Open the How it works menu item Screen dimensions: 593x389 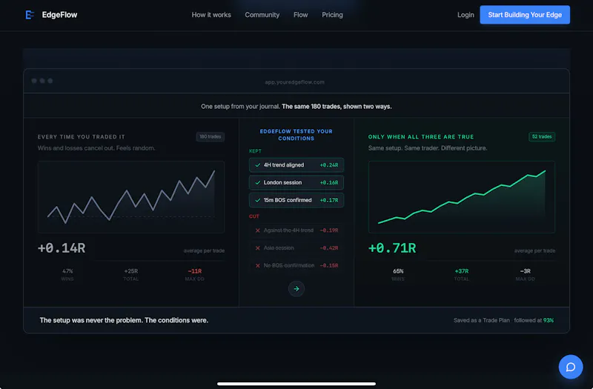[x=211, y=15]
